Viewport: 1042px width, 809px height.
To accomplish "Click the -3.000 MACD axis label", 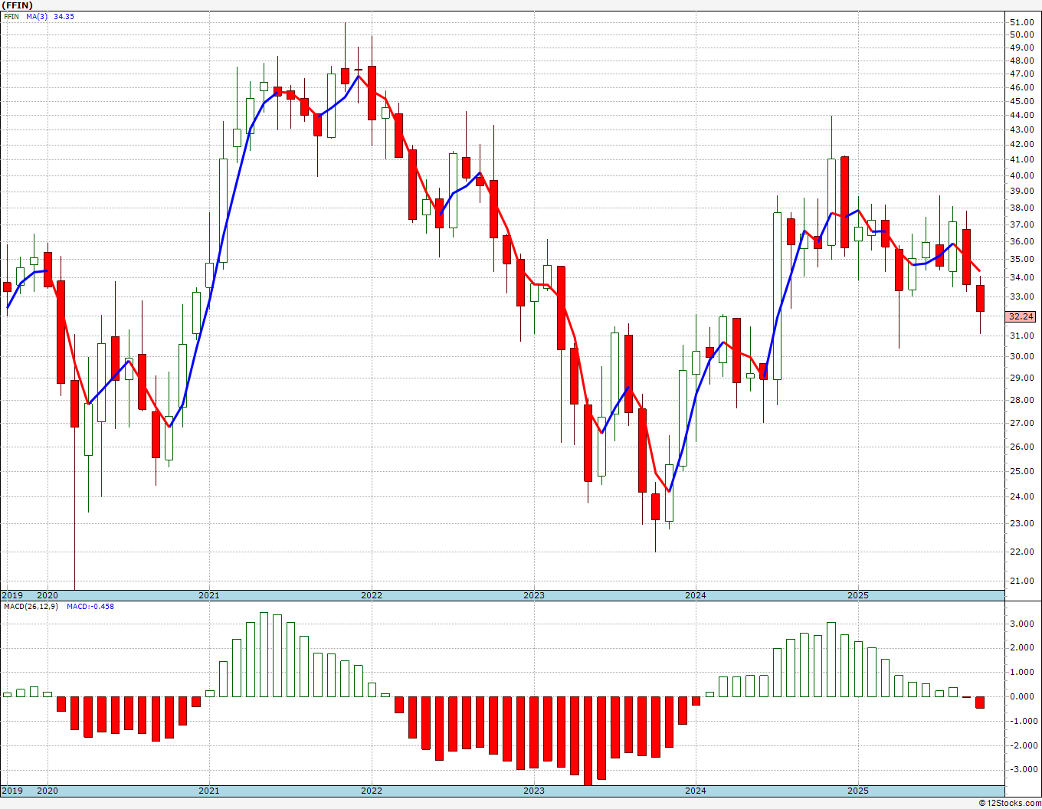I will pos(1022,769).
